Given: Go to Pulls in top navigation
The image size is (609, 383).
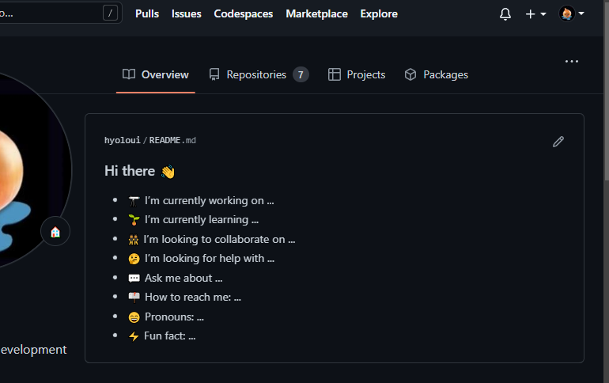Looking at the screenshot, I should point(147,14).
